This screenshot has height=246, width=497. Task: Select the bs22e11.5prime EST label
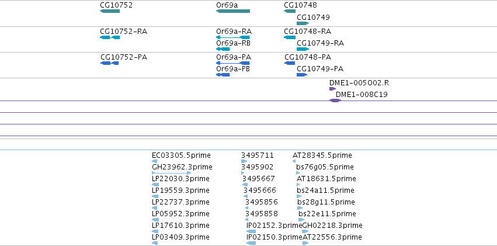pyautogui.click(x=327, y=214)
